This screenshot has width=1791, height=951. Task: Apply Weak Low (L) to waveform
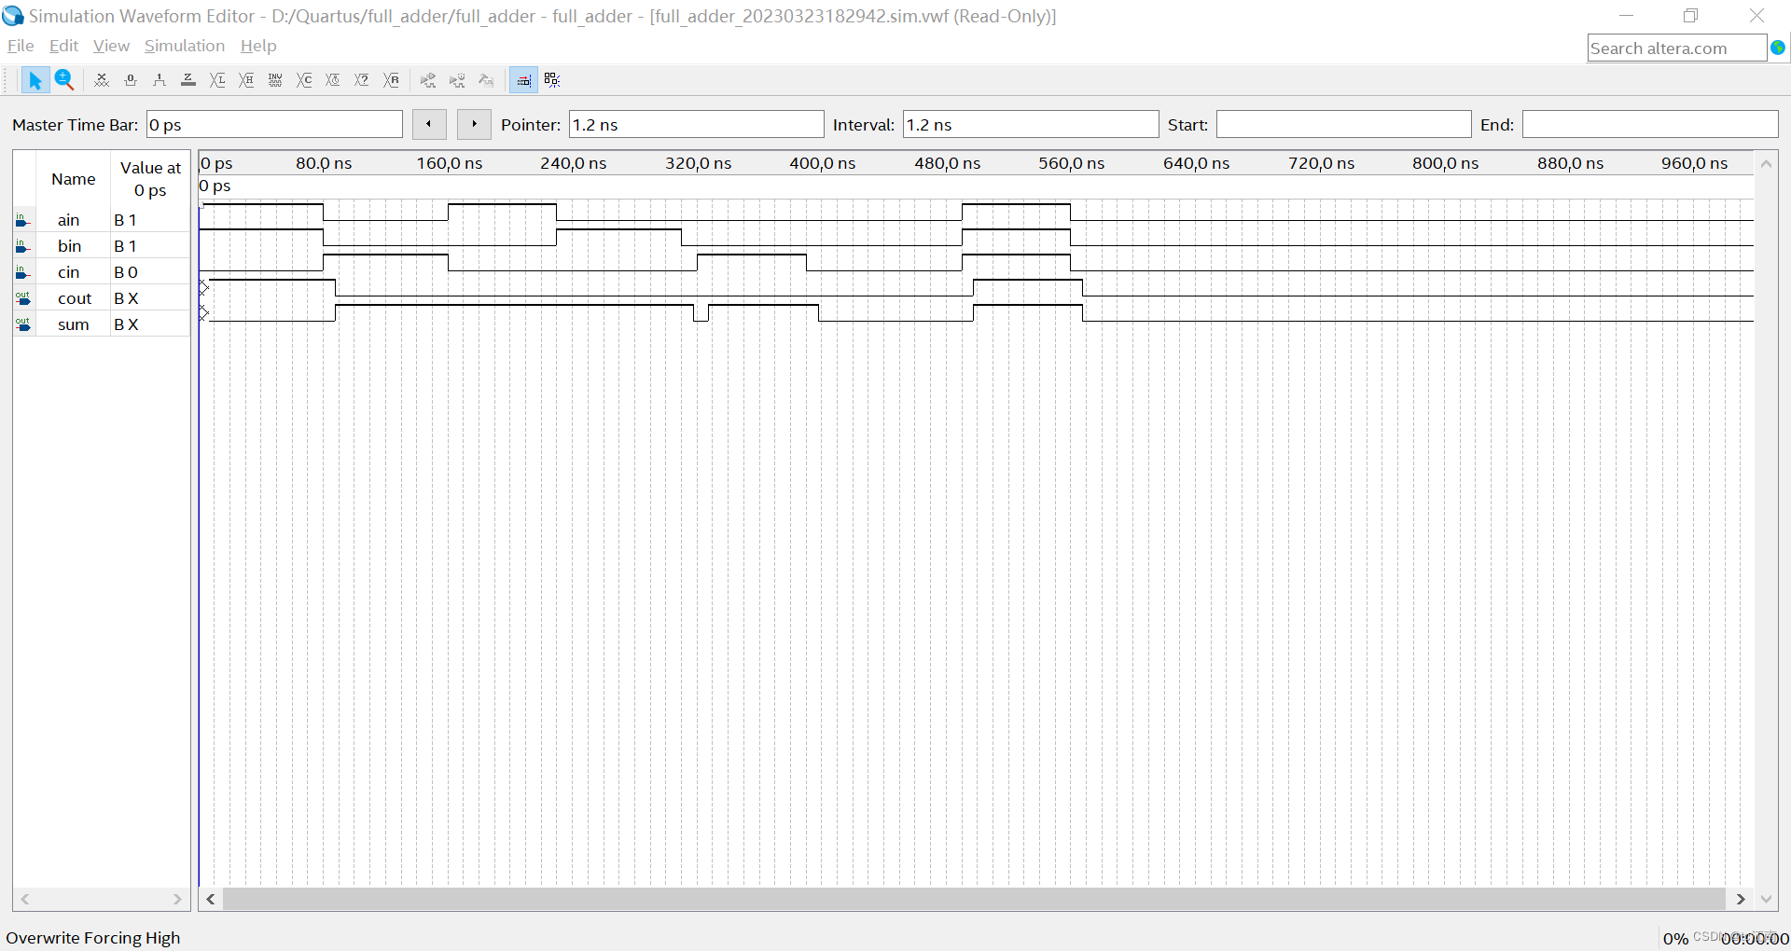tap(217, 80)
